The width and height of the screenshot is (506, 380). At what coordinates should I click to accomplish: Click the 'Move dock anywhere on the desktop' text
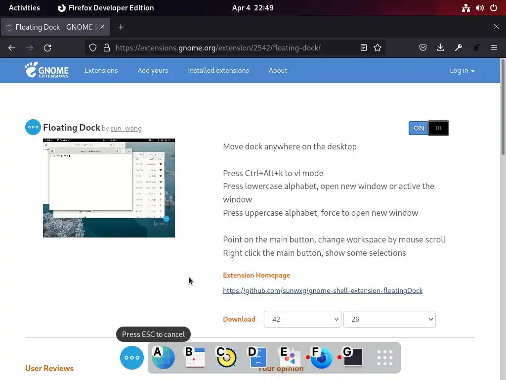[290, 146]
